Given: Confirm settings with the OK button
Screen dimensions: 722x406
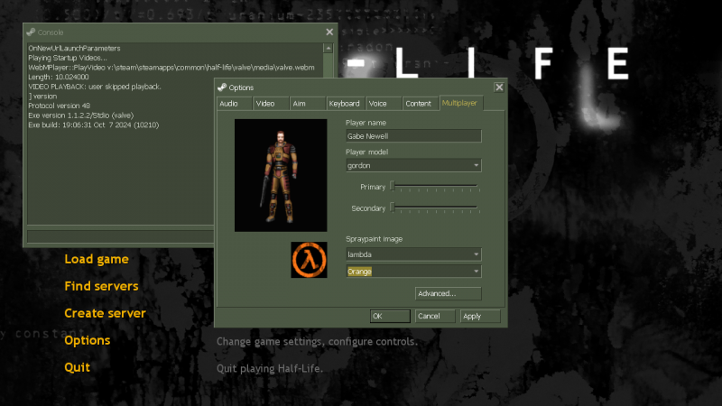Looking at the screenshot, I should (x=390, y=317).
